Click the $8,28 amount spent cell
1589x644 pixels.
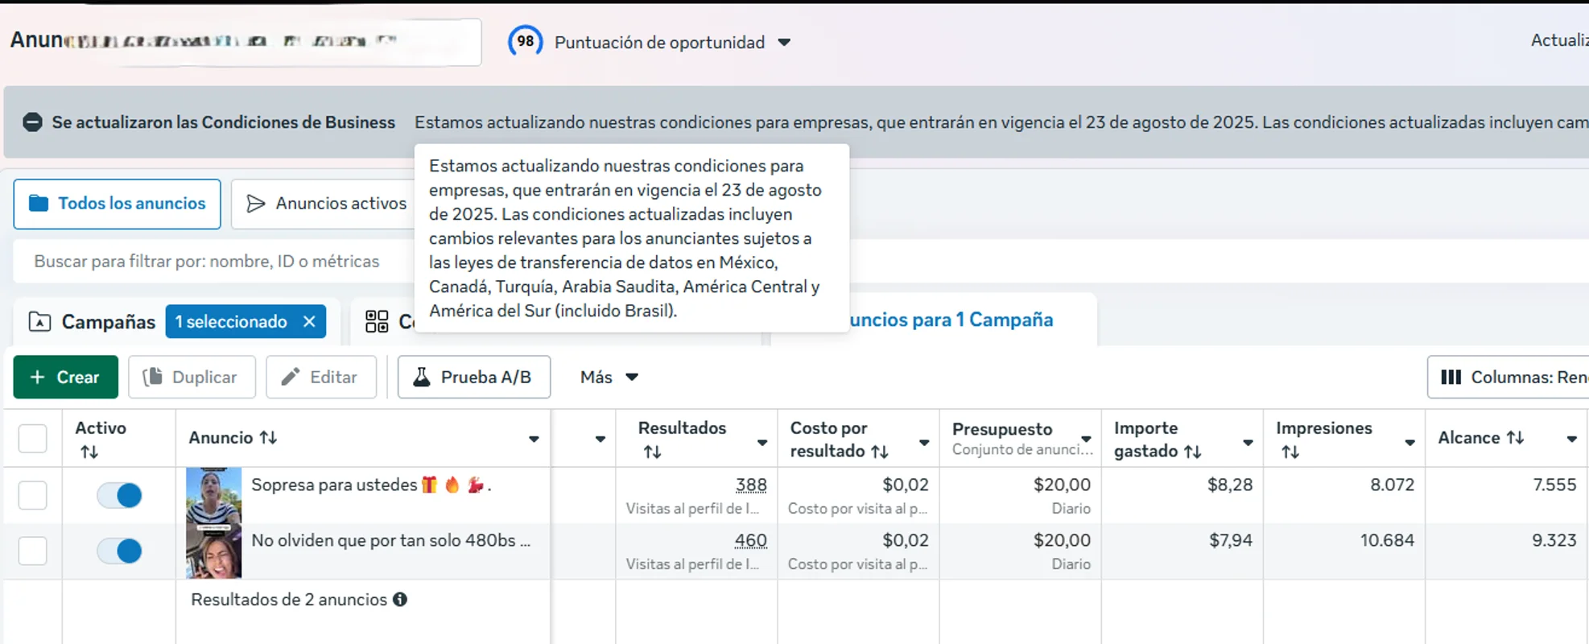coord(1230,485)
